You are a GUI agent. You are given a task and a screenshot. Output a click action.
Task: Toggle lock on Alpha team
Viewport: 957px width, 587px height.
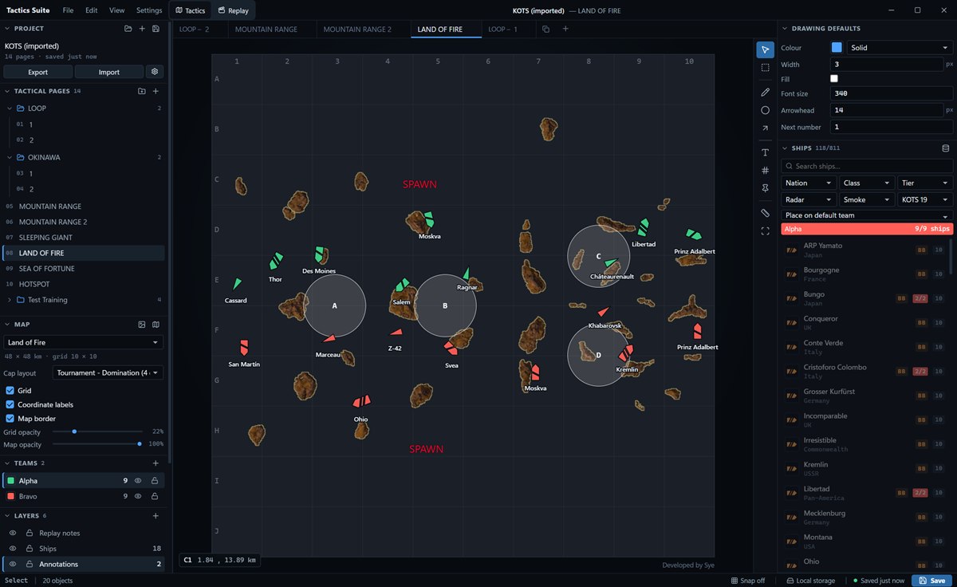click(154, 481)
